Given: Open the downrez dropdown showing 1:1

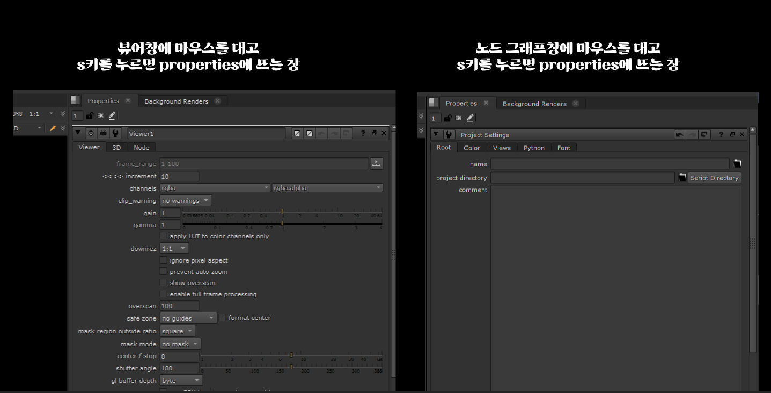Looking at the screenshot, I should 174,249.
